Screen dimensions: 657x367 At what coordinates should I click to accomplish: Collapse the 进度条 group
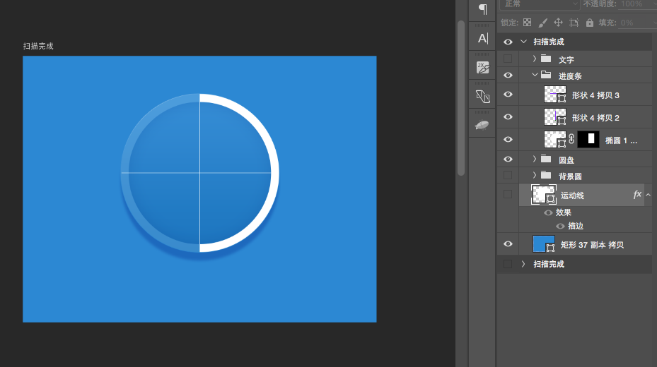[535, 75]
